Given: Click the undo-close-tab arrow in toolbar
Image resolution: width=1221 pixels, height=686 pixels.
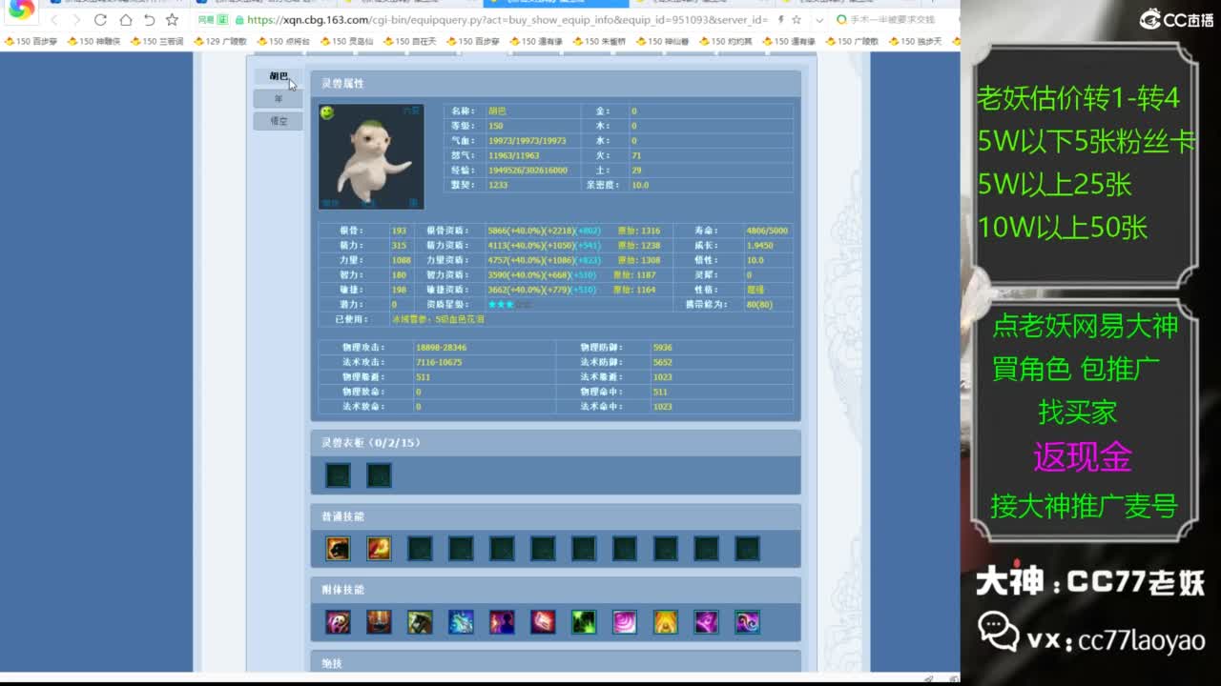Looking at the screenshot, I should [x=149, y=20].
